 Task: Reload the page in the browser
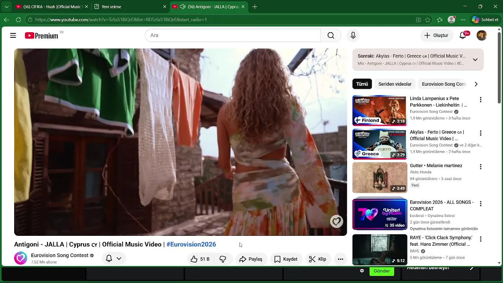coord(18,20)
